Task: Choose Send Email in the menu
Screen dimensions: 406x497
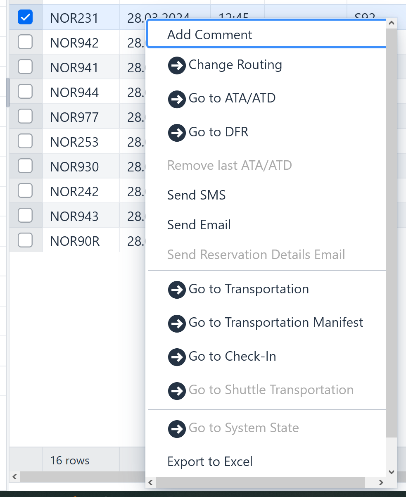Action: 199,225
